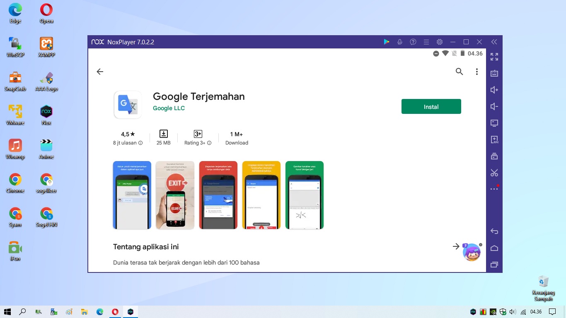Select WinSCP desktop icon
The width and height of the screenshot is (566, 318).
pyautogui.click(x=15, y=47)
